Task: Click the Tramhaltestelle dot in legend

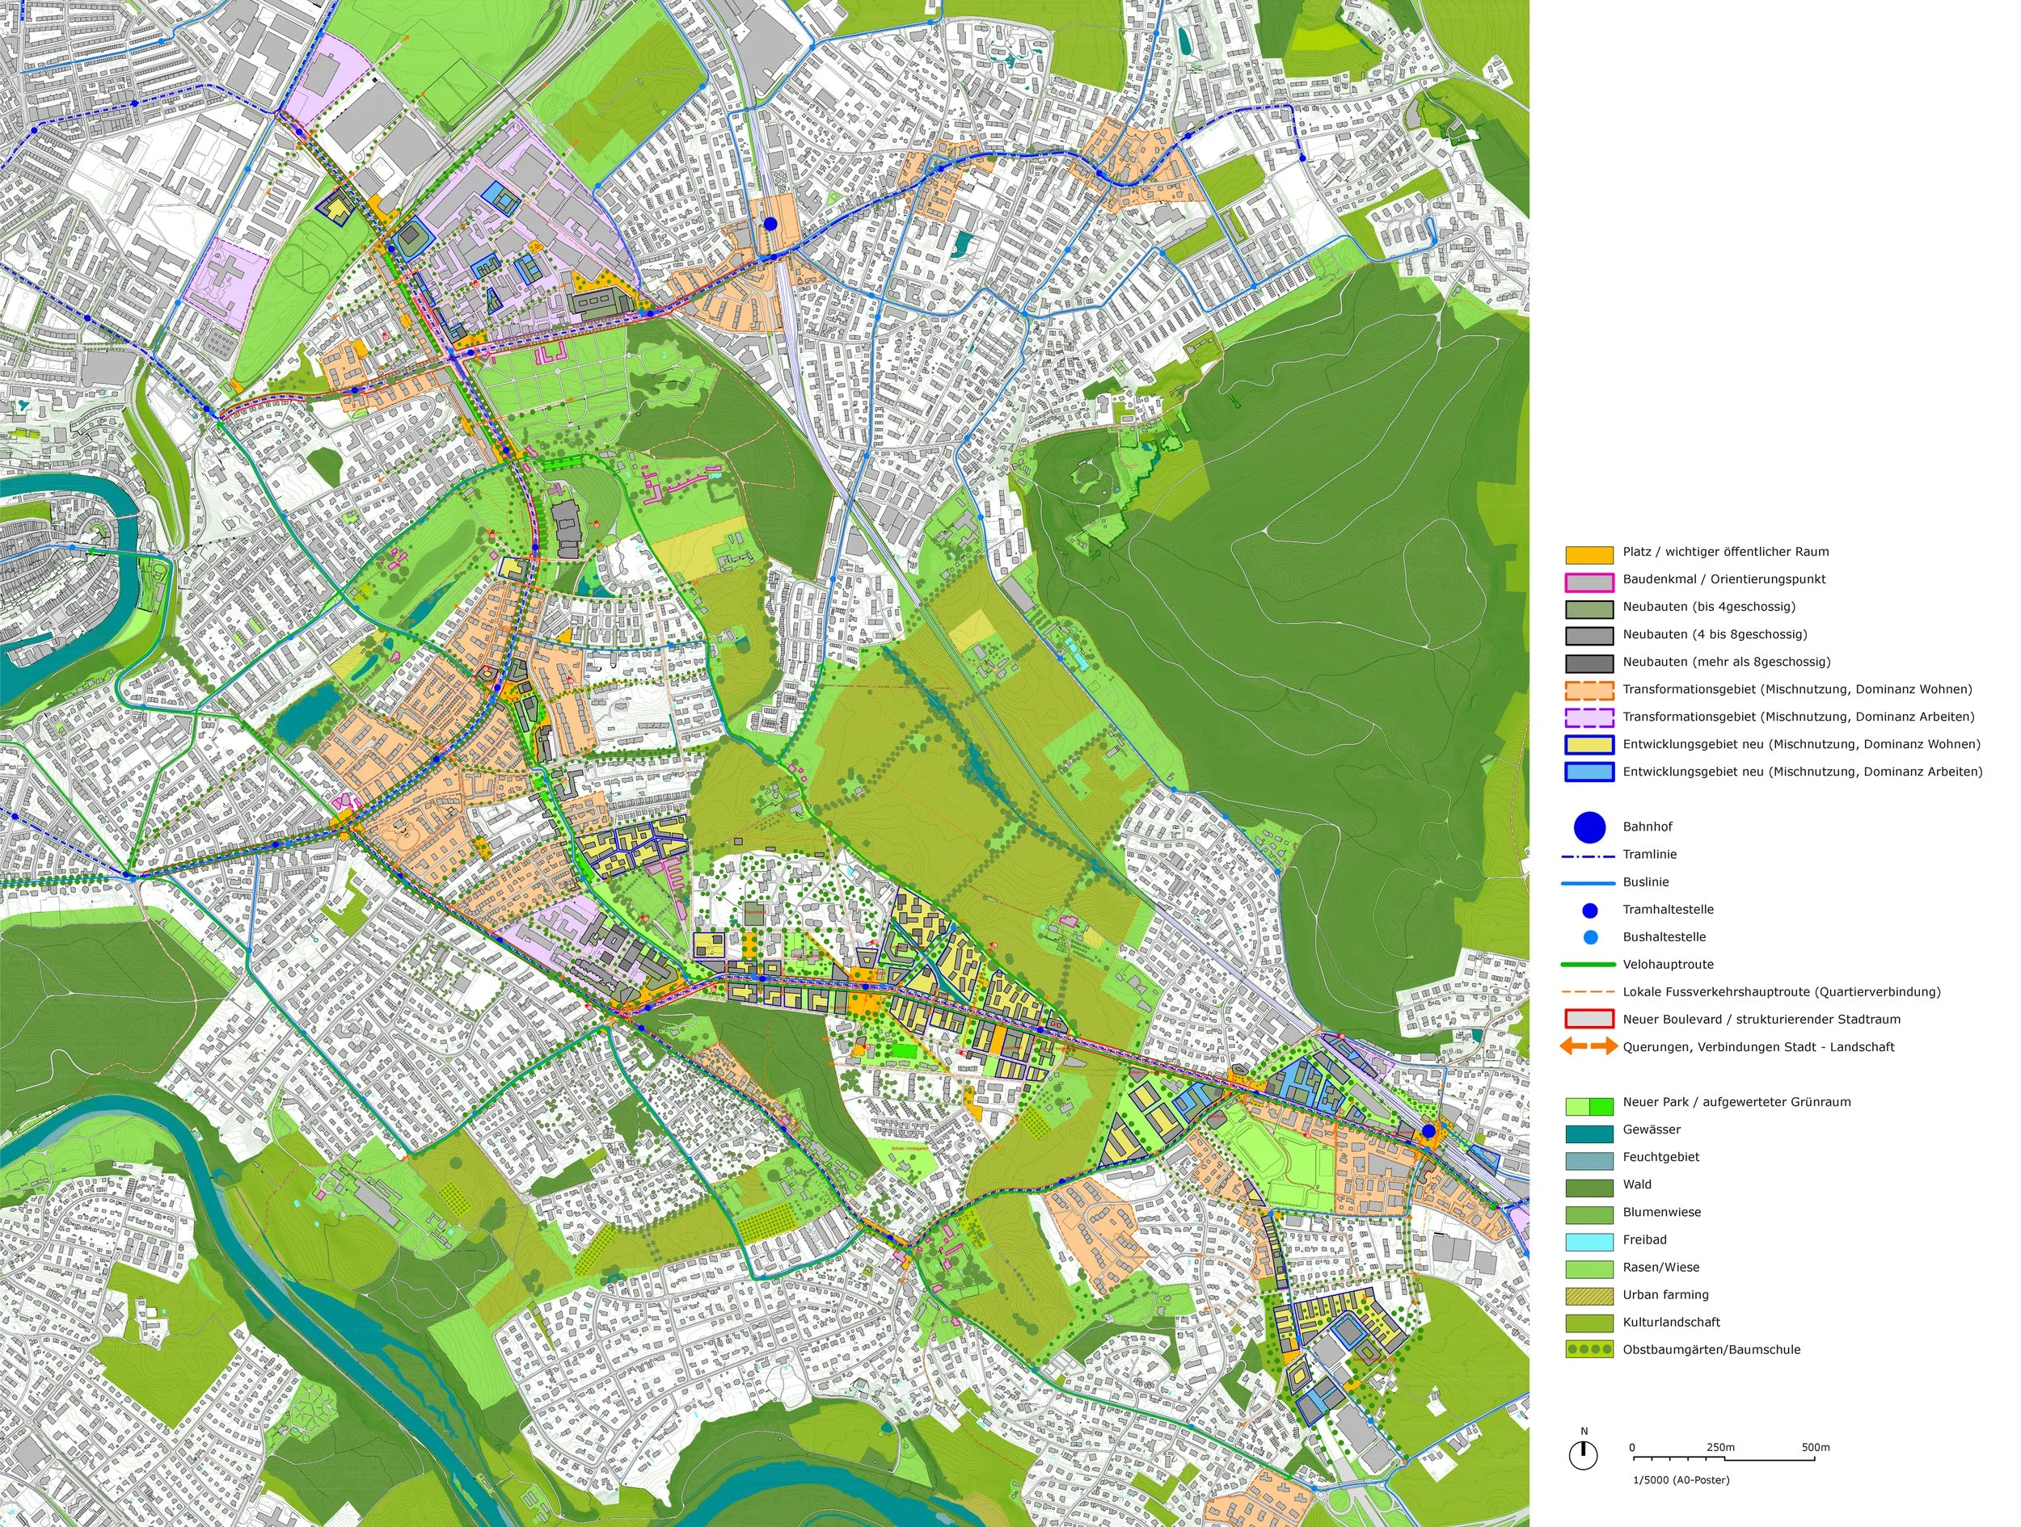Action: click(1590, 911)
